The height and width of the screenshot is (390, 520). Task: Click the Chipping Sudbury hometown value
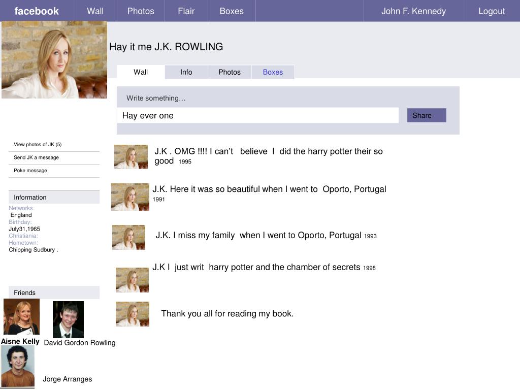[33, 250]
